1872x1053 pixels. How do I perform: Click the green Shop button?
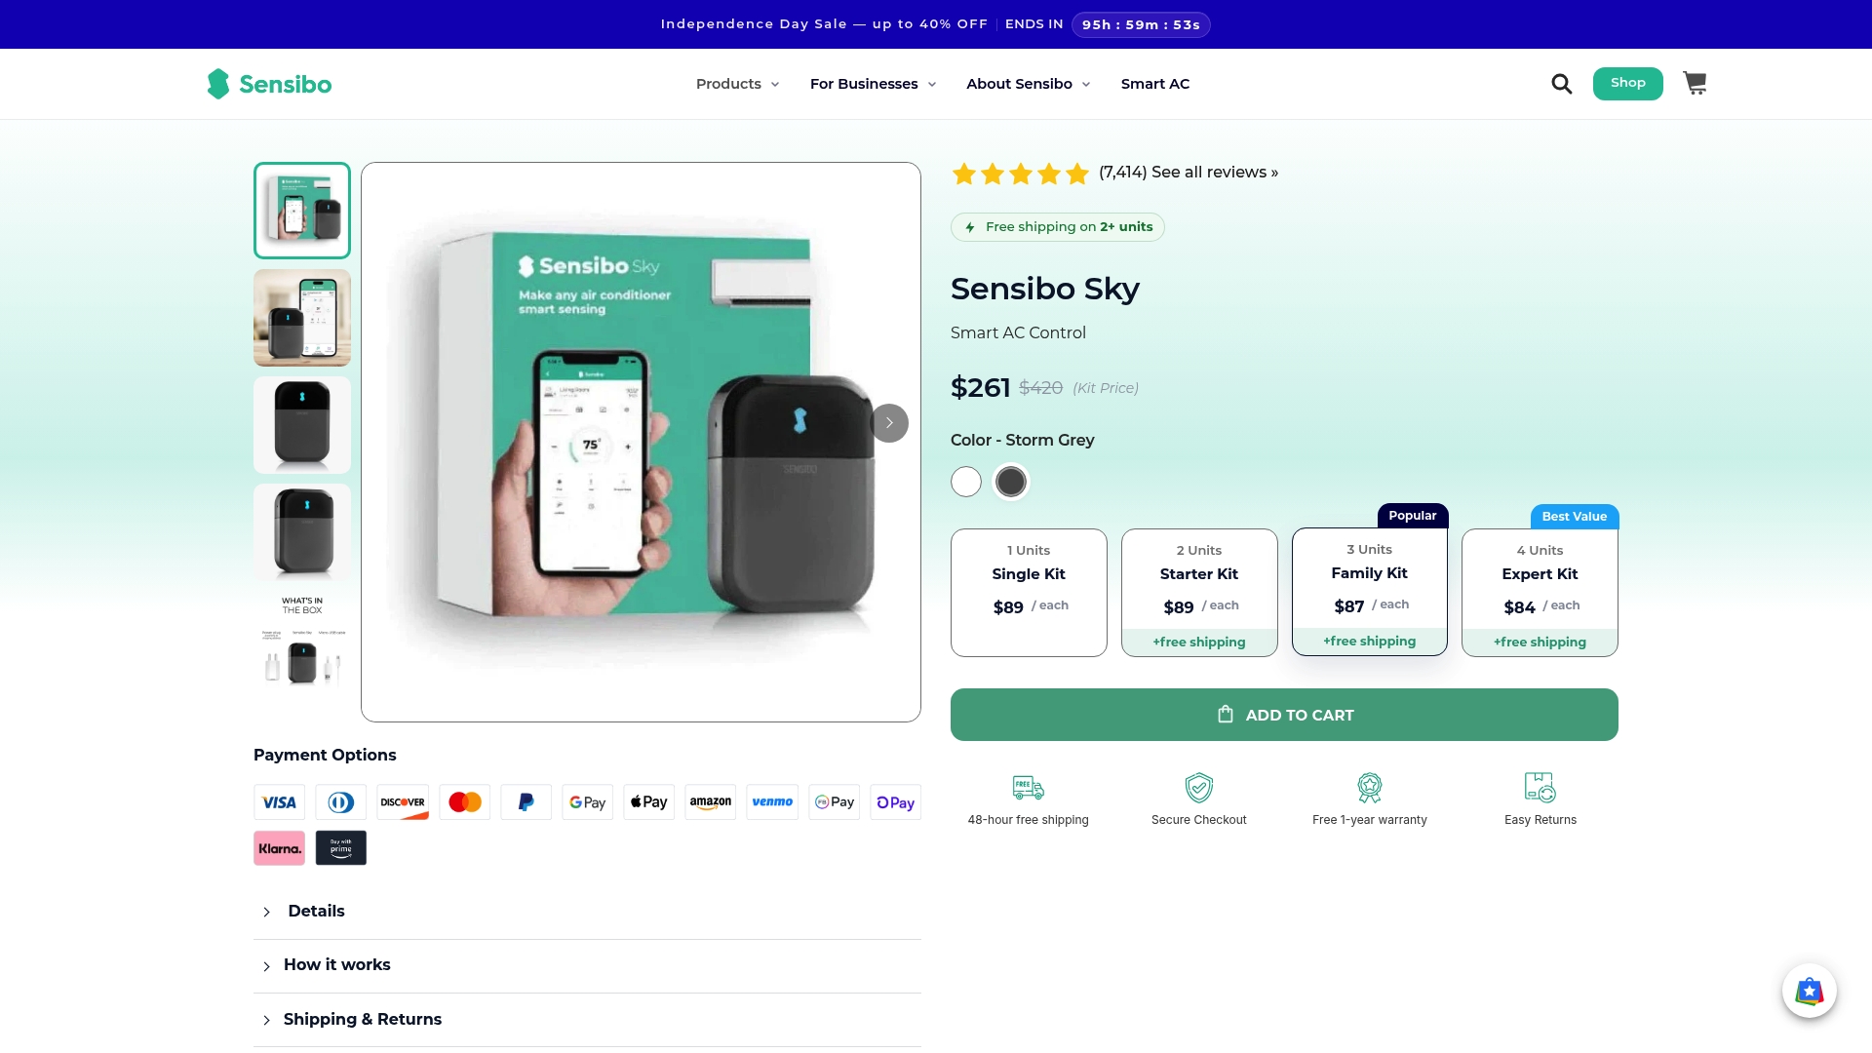pyautogui.click(x=1627, y=84)
